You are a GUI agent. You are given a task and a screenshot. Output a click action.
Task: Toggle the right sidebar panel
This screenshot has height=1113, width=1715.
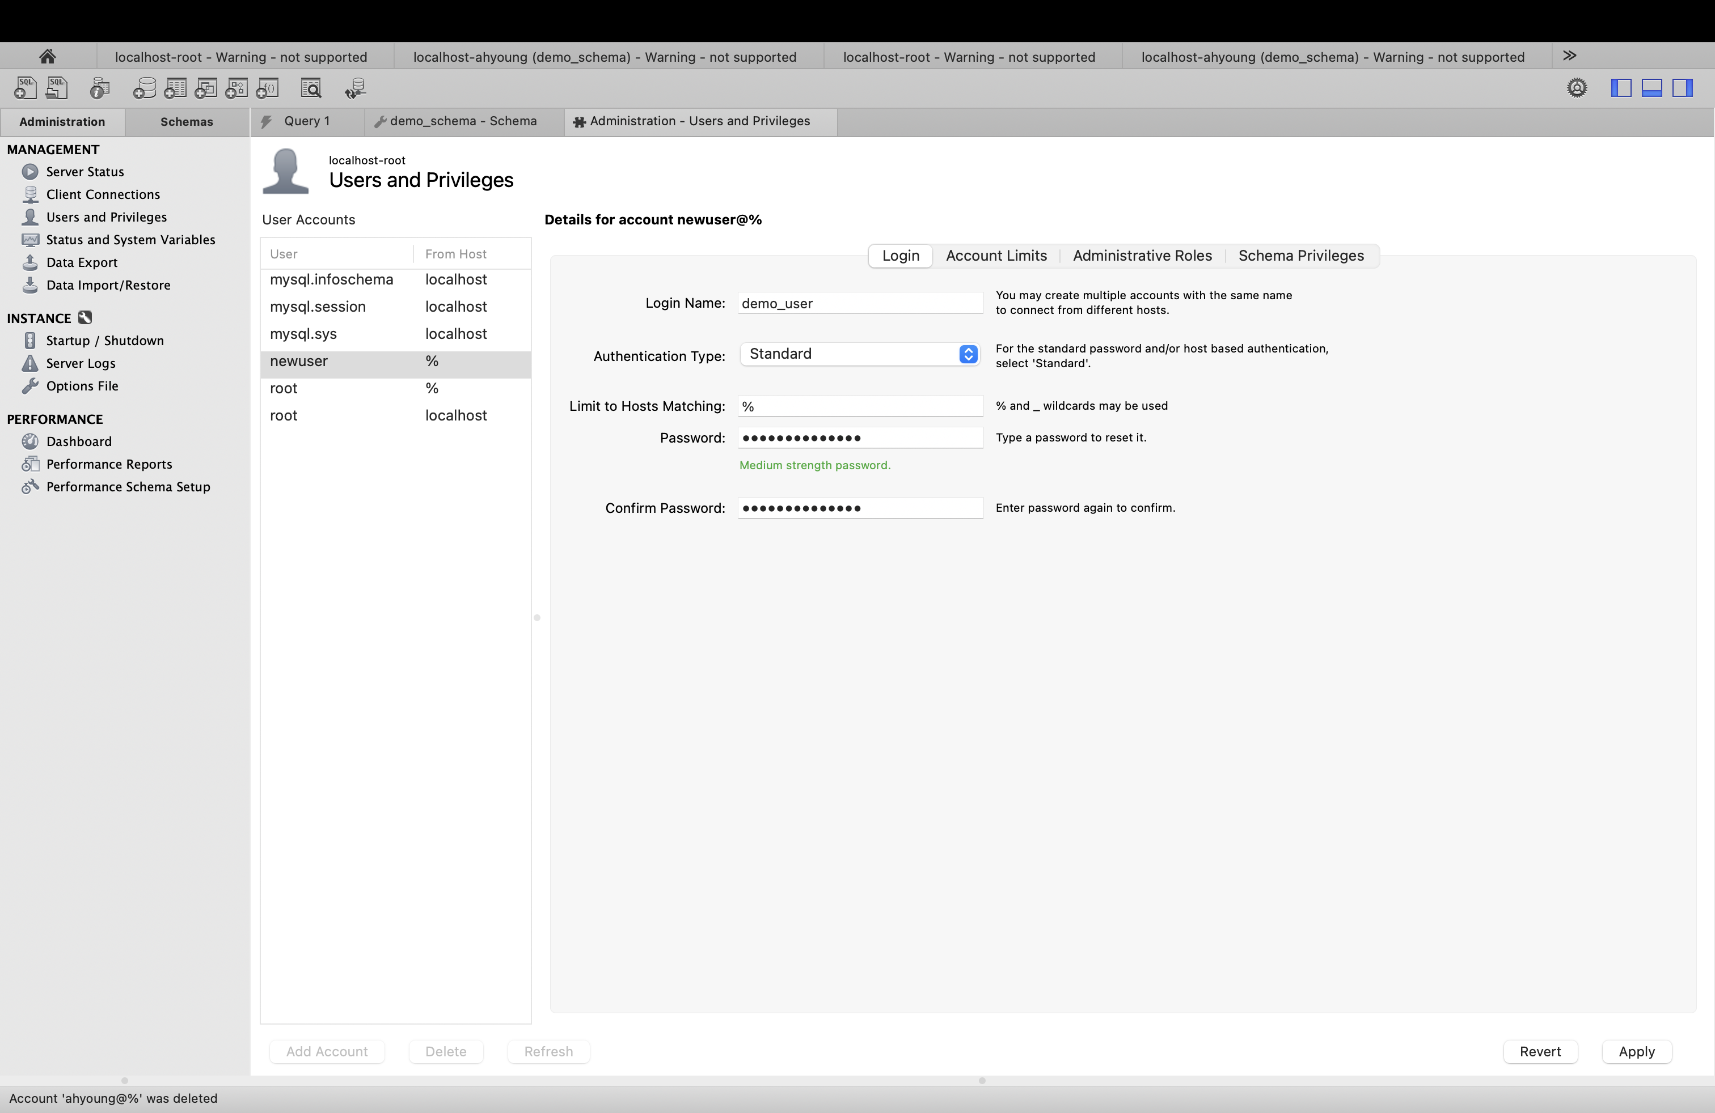pos(1683,88)
